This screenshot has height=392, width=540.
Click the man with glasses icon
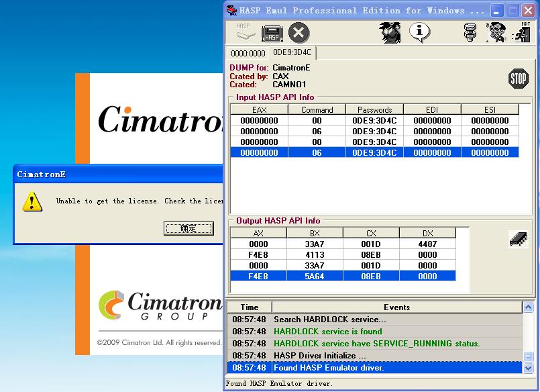click(x=496, y=32)
